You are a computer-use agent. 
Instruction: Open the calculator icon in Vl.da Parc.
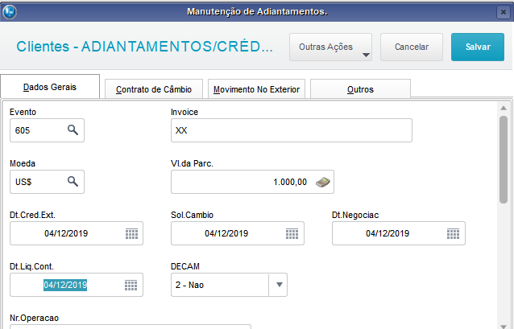point(323,182)
